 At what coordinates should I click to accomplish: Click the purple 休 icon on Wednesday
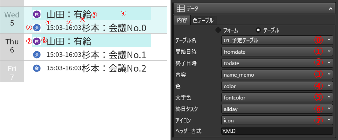(37, 14)
